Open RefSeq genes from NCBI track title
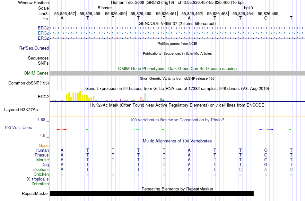Image resolution: width=305 pixels, height=201 pixels. click(x=177, y=44)
